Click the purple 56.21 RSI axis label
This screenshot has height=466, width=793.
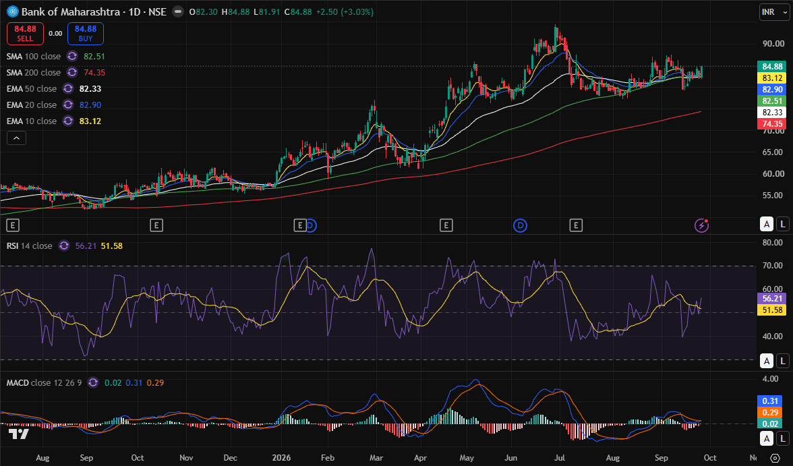(x=772, y=299)
